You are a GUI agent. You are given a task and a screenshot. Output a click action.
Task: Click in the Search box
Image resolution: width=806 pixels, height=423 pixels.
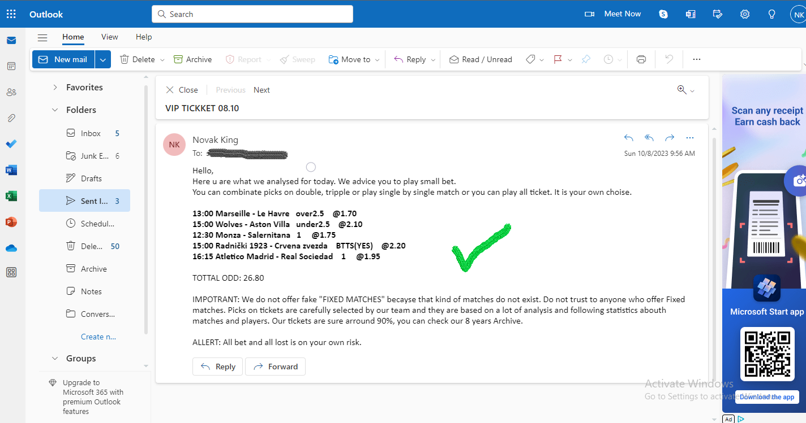pos(252,14)
